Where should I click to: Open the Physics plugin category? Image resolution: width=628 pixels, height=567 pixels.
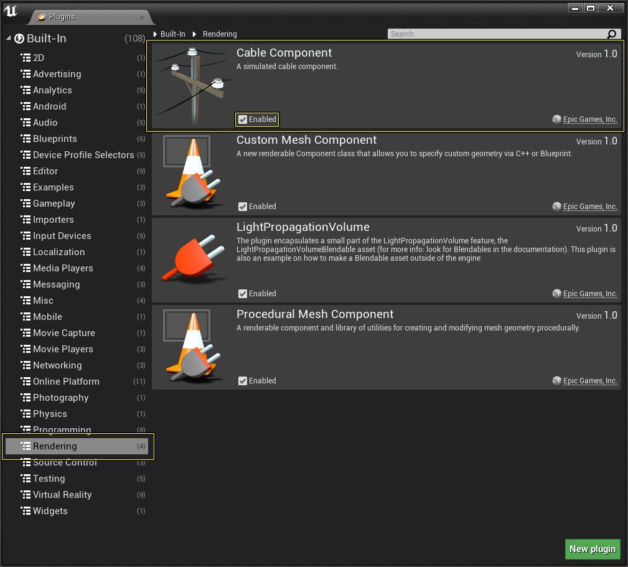point(50,414)
